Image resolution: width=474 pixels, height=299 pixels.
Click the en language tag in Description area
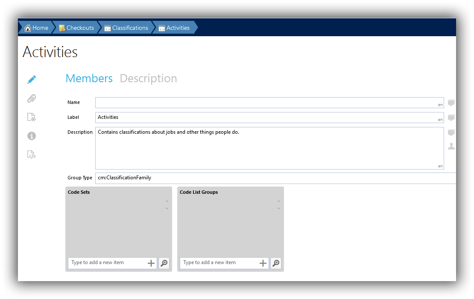click(x=440, y=166)
